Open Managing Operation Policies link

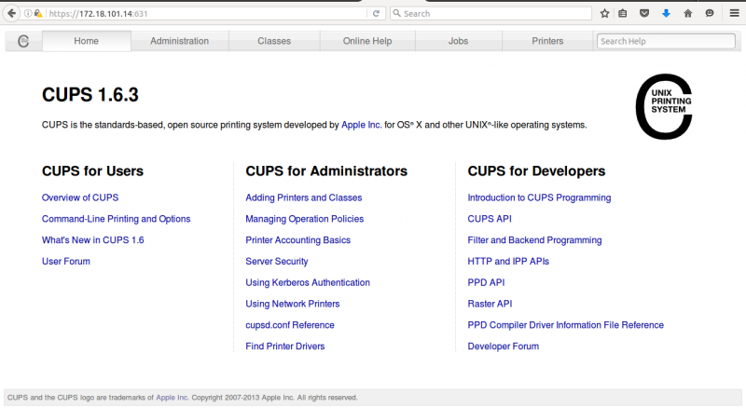tap(305, 219)
